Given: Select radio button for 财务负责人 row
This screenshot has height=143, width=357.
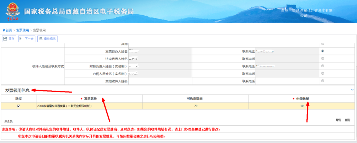Looking at the screenshot, I should (x=322, y=66).
